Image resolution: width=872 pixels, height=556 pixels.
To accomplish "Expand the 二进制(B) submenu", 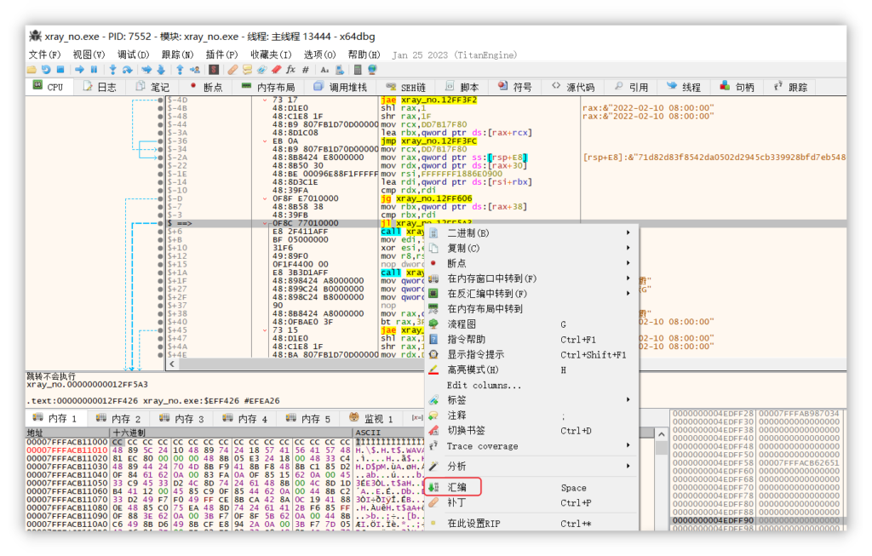I will [532, 232].
